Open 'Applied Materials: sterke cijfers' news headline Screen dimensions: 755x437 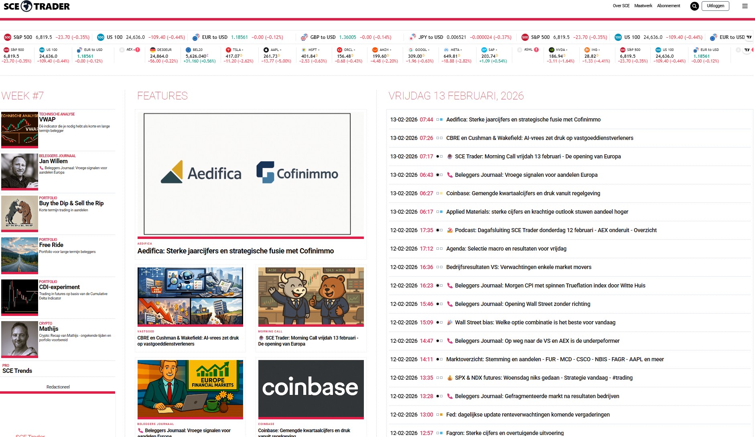(537, 212)
